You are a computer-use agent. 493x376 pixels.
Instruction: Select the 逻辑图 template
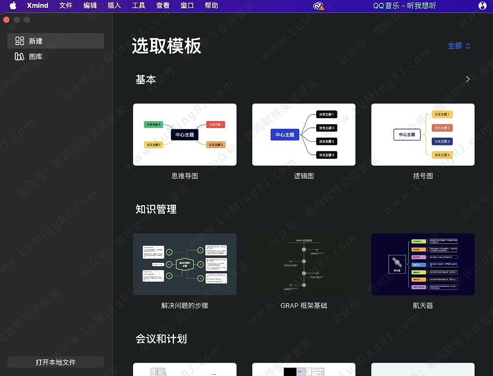coord(304,134)
